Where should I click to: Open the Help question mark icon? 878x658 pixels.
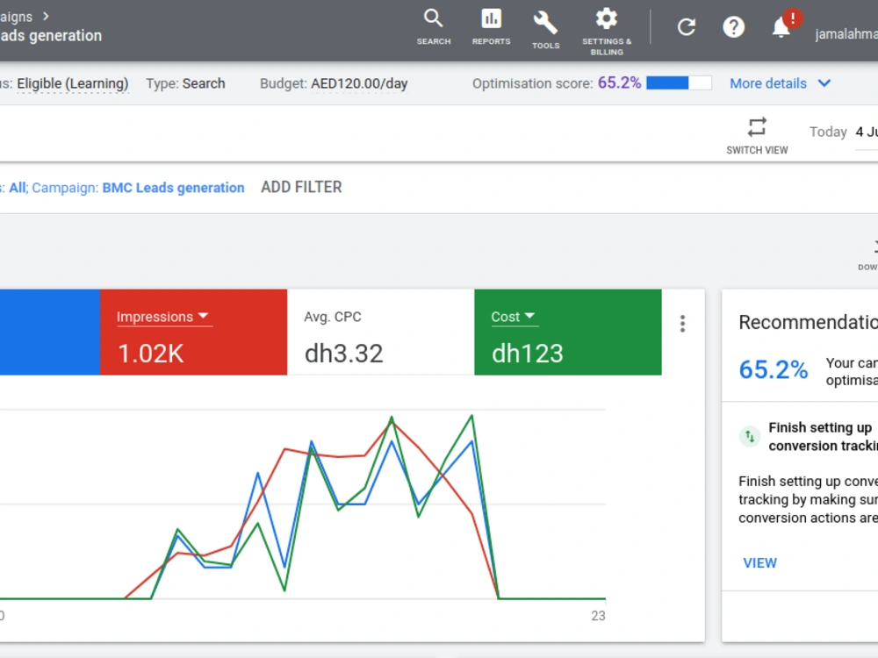pyautogui.click(x=733, y=27)
